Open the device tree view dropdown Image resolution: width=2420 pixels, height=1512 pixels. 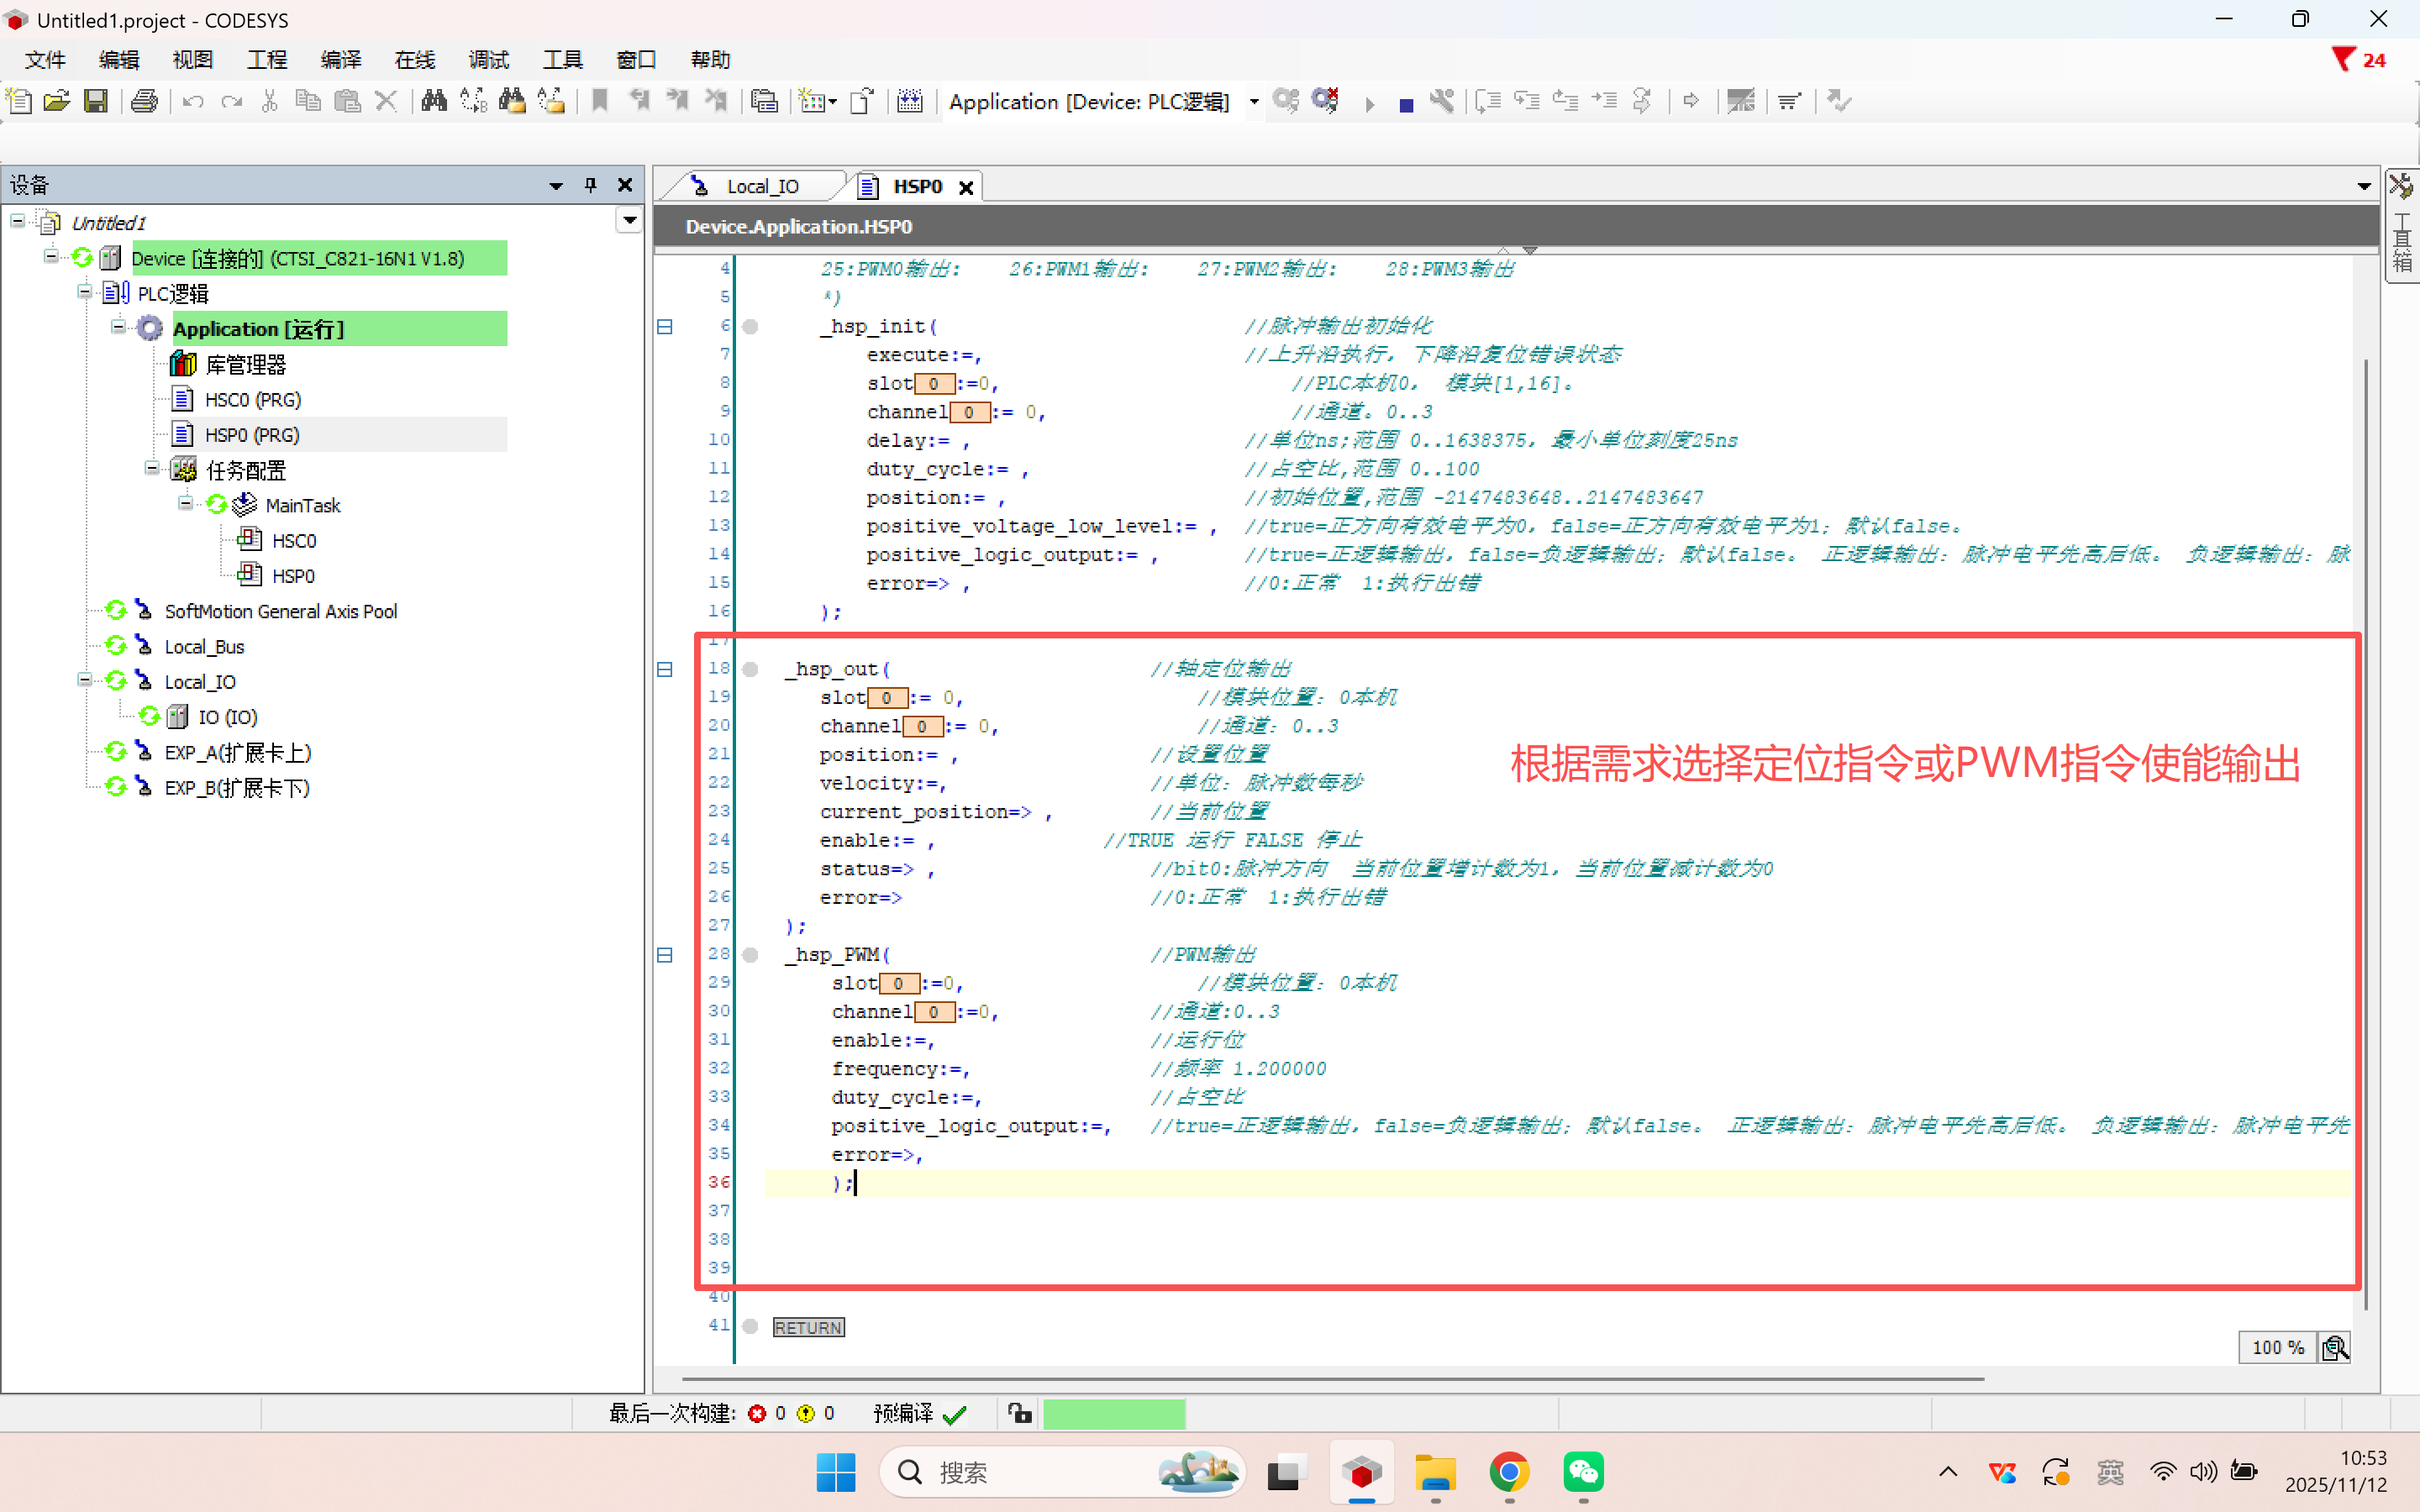click(629, 220)
